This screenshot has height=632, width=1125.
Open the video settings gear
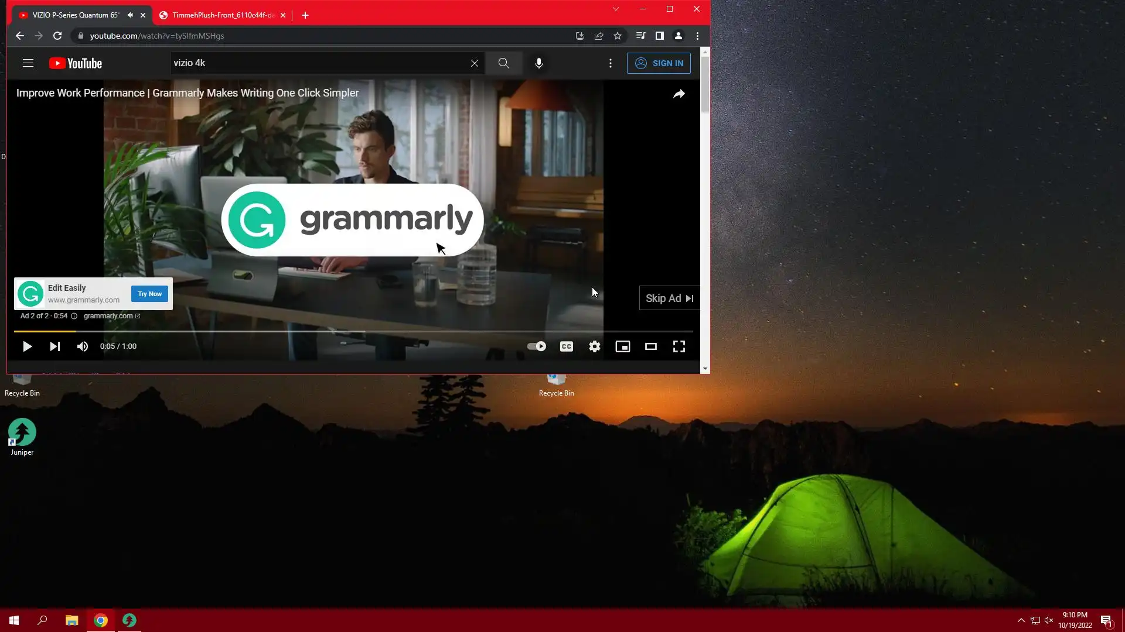point(594,346)
